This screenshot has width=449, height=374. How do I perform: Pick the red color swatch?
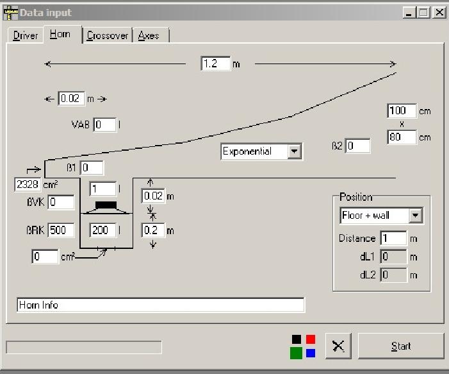pyautogui.click(x=311, y=339)
